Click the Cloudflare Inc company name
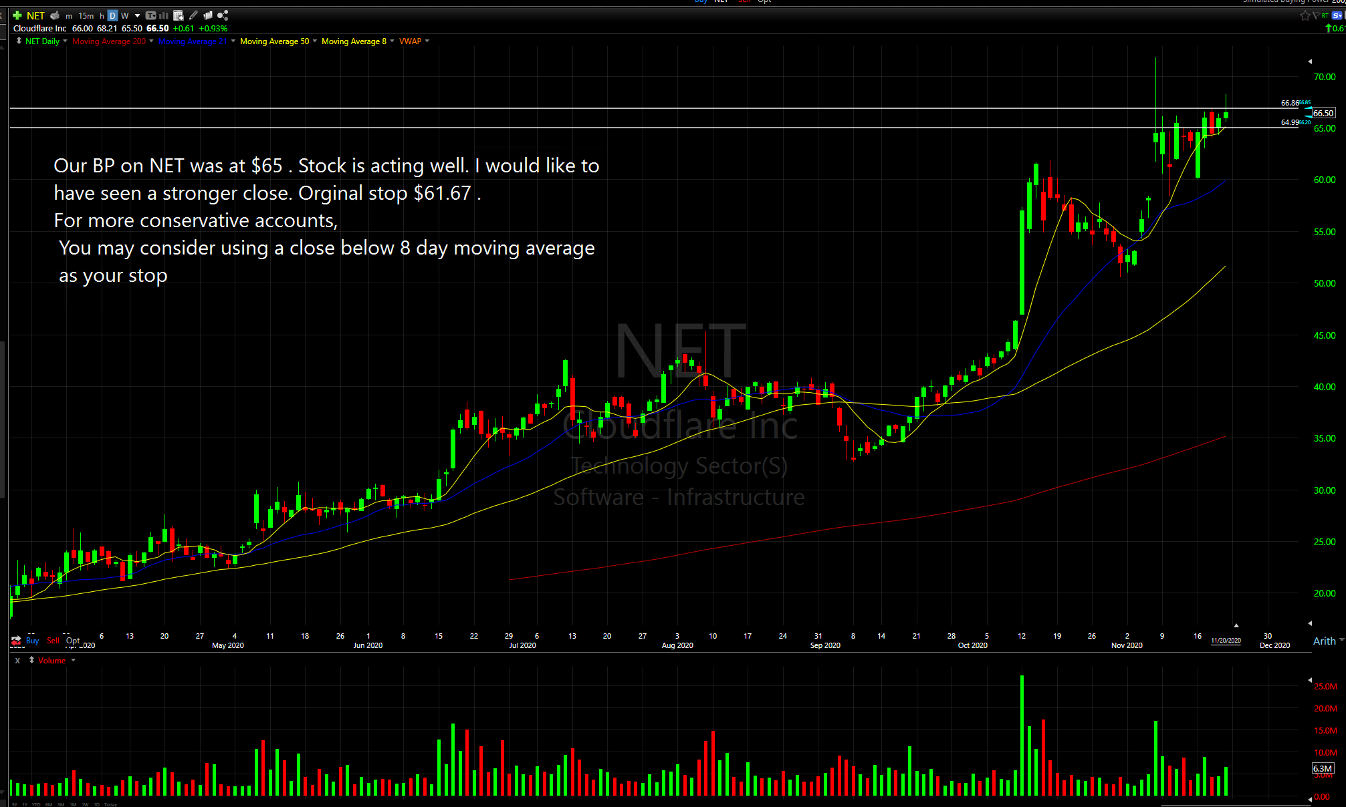 pos(40,28)
